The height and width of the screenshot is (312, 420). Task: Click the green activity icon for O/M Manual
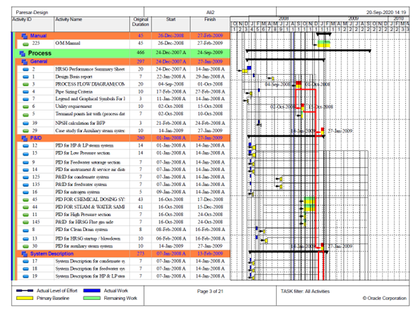tap(26, 44)
